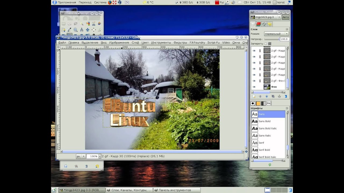Duplicate the selected layer
The image size is (344, 193).
(x=273, y=96)
